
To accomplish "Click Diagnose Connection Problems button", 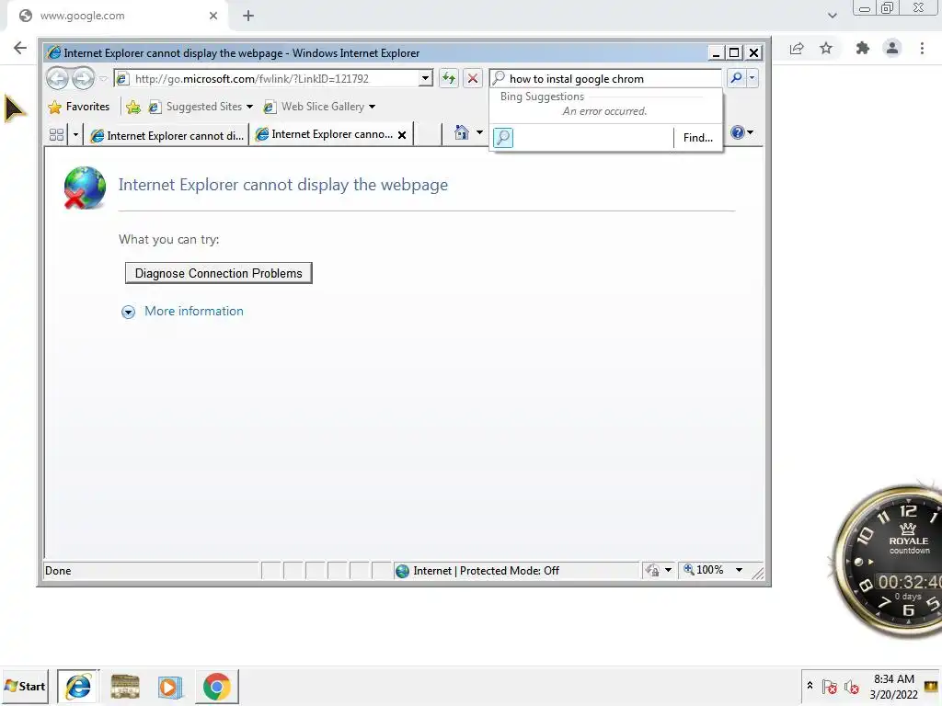I will click(219, 273).
